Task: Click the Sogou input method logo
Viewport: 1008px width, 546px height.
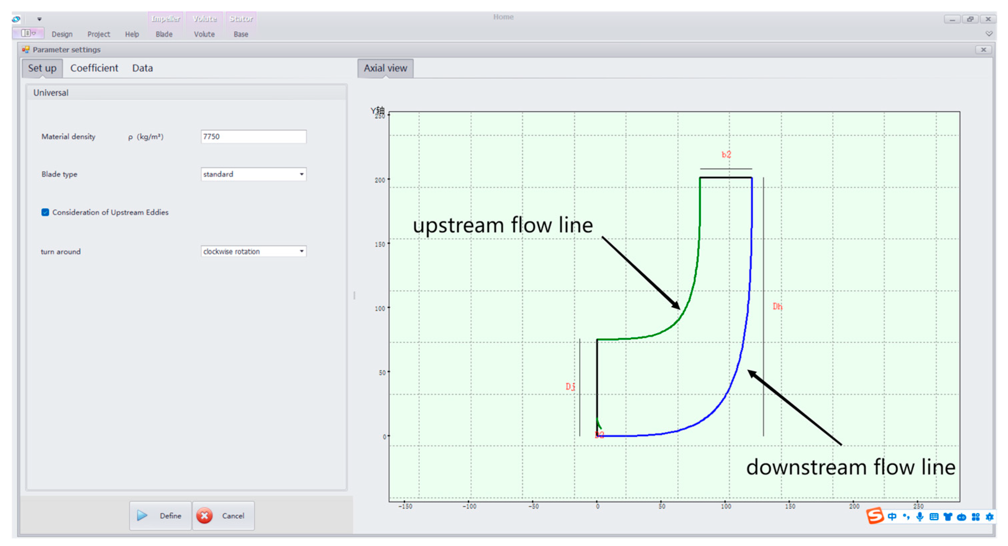Action: [x=874, y=516]
